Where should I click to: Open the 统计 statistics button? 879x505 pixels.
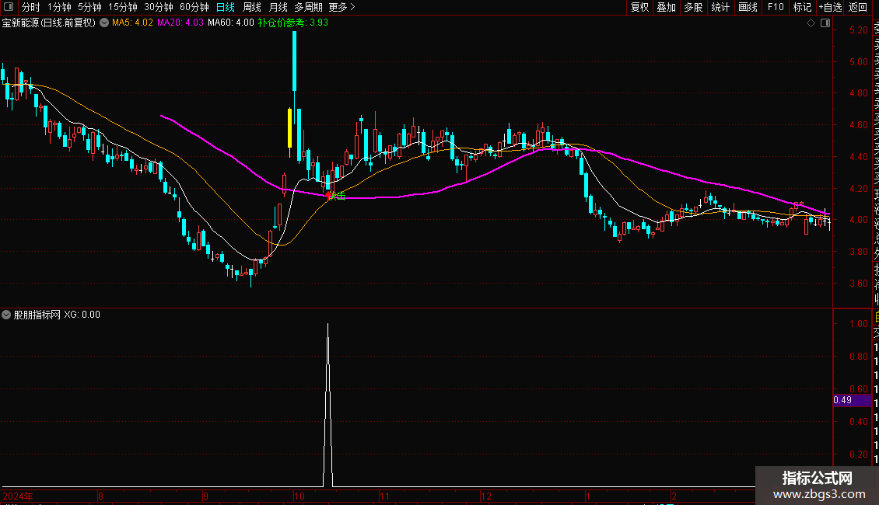pos(720,7)
